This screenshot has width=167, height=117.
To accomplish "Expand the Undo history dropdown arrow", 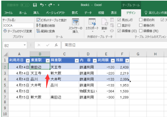I will pyautogui.click(x=46, y=5).
